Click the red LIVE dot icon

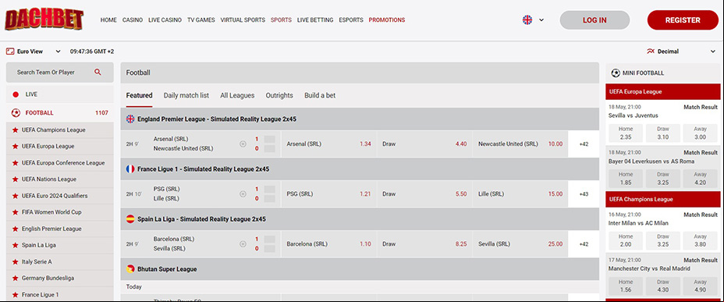(x=16, y=94)
